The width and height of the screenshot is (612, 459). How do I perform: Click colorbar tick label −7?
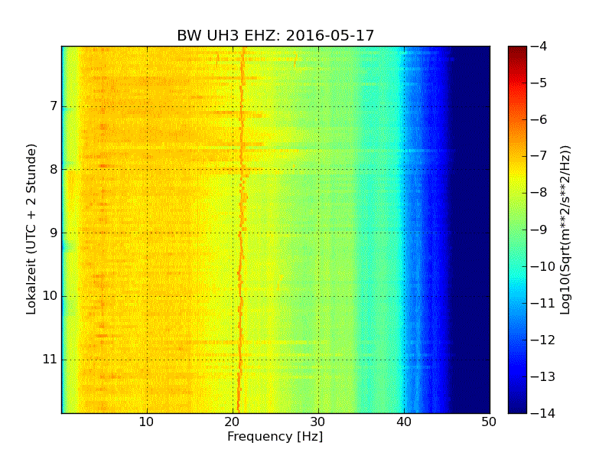coord(539,156)
